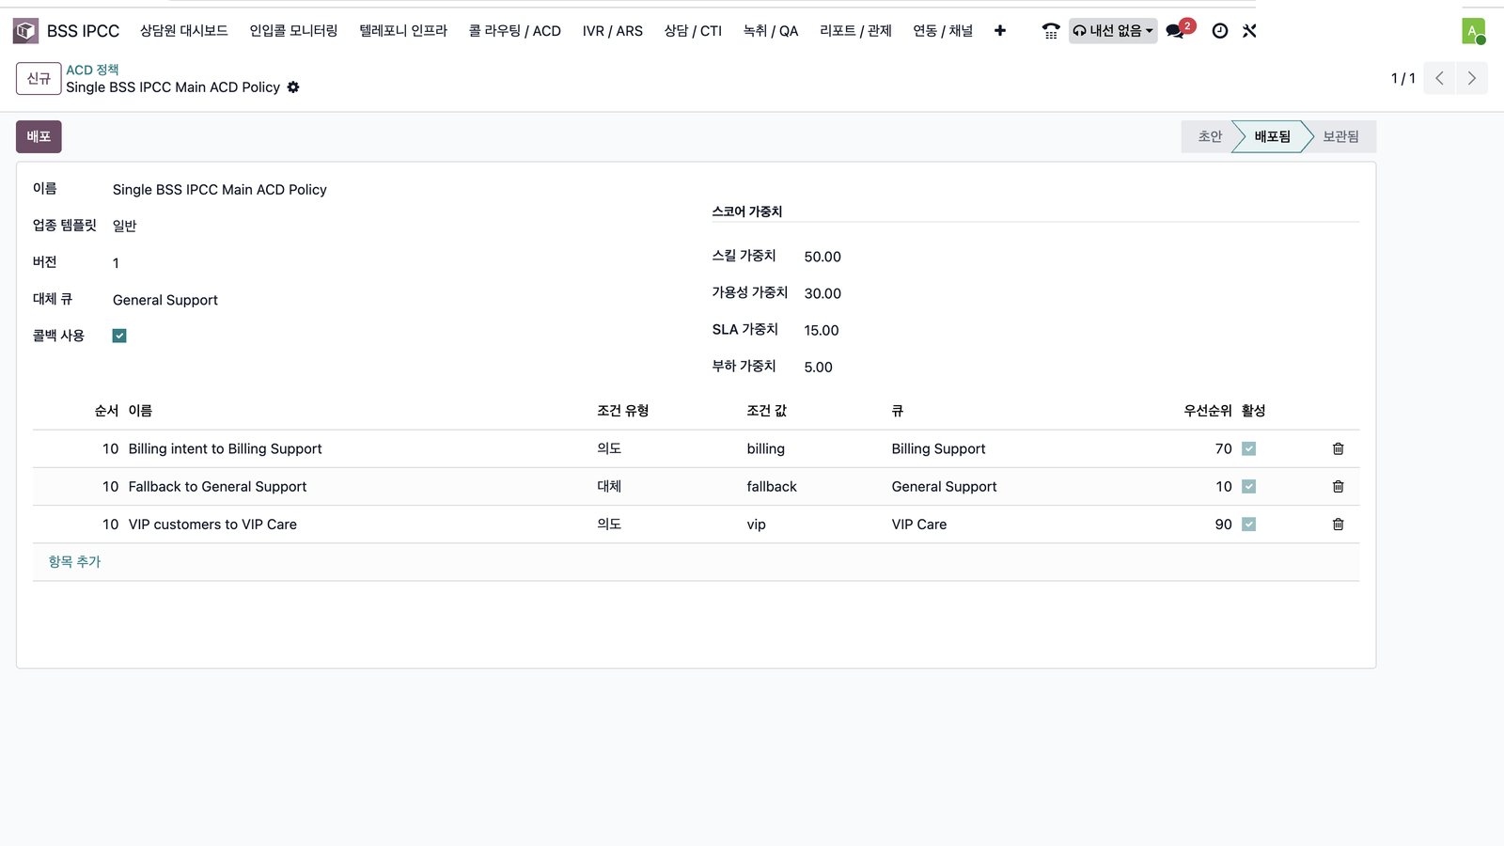Open the softphone dial pad icon
Image resolution: width=1504 pixels, height=846 pixels.
1051,31
